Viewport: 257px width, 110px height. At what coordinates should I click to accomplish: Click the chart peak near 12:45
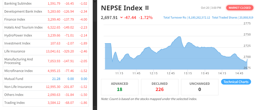tap(179, 36)
